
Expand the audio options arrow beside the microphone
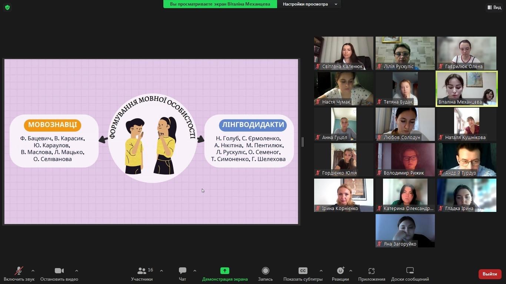33,271
